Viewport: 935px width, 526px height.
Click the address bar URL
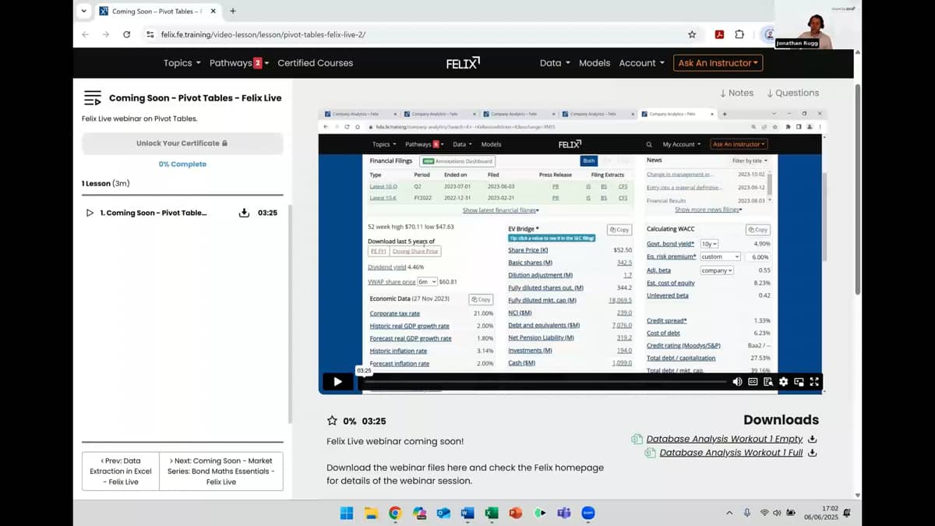263,34
